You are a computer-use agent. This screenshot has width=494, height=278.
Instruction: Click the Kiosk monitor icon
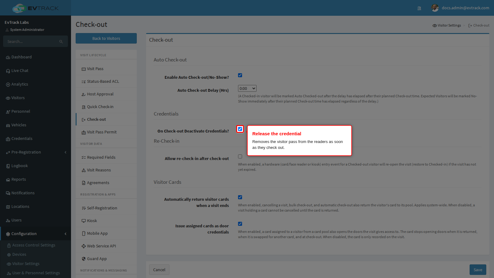pos(84,221)
